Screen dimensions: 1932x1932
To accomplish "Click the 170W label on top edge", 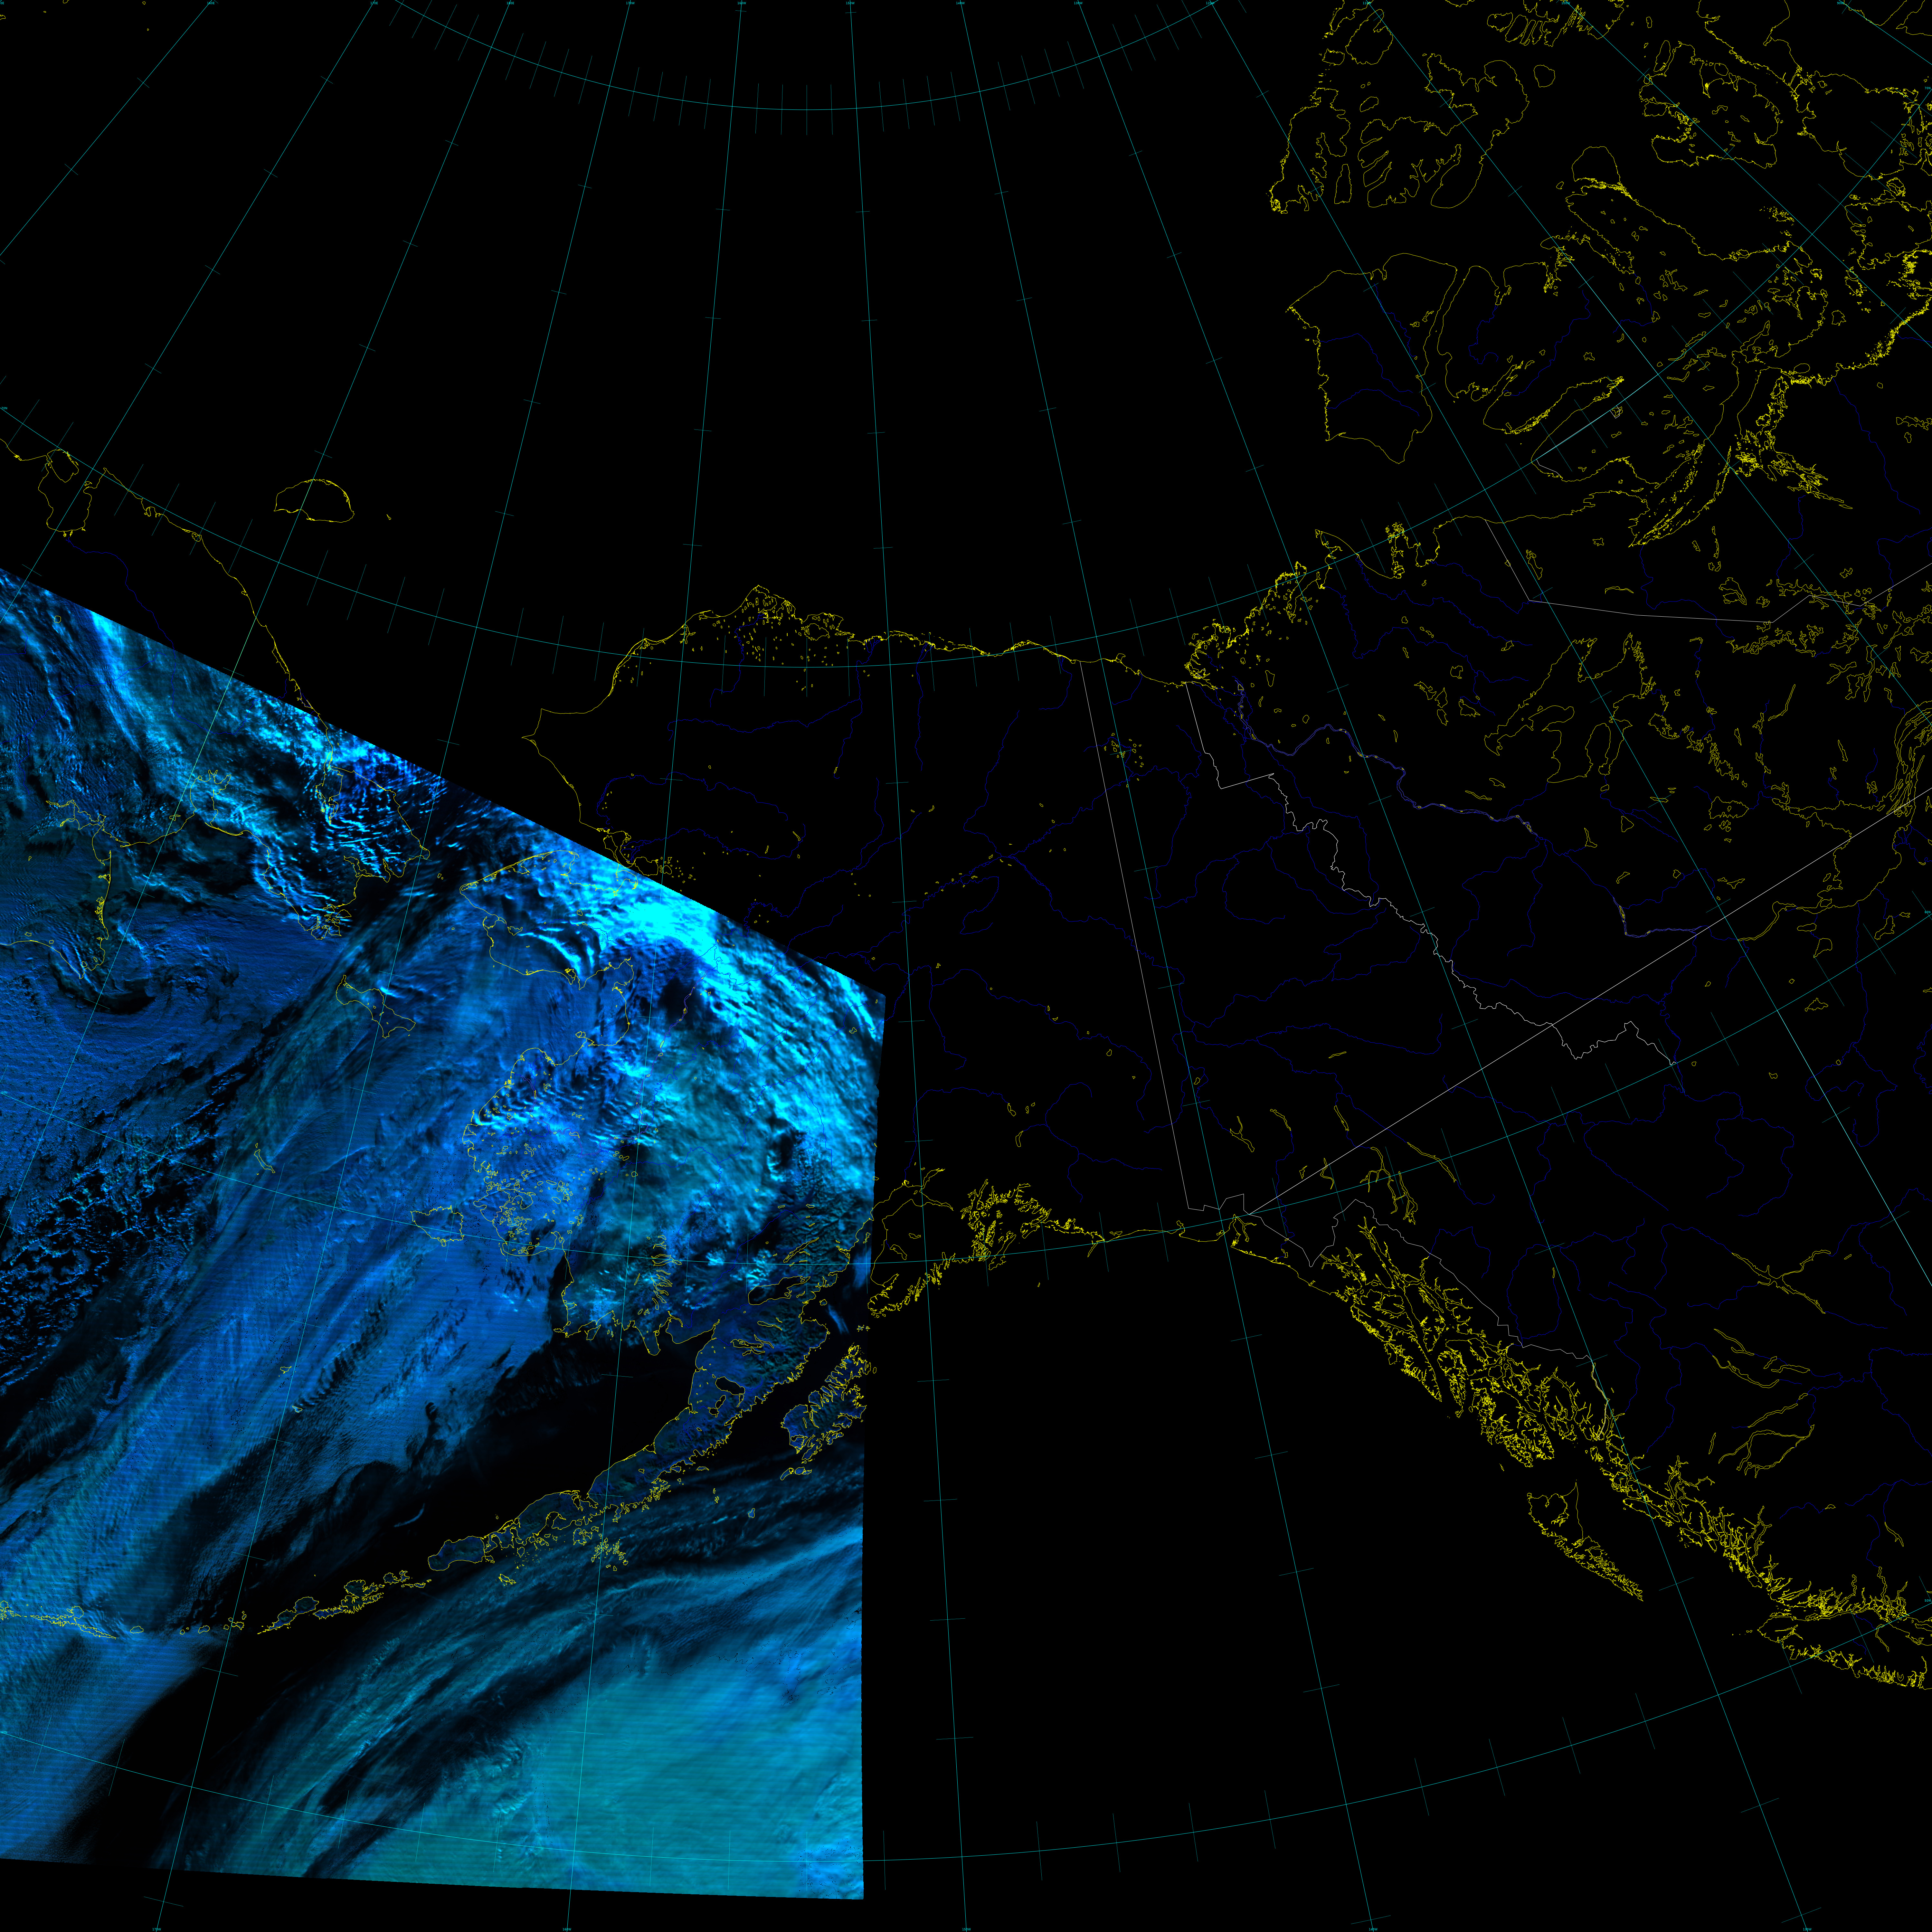I will click(x=630, y=3).
